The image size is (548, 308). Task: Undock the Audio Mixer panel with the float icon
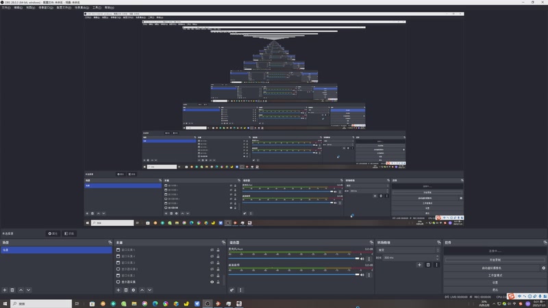[371, 242]
